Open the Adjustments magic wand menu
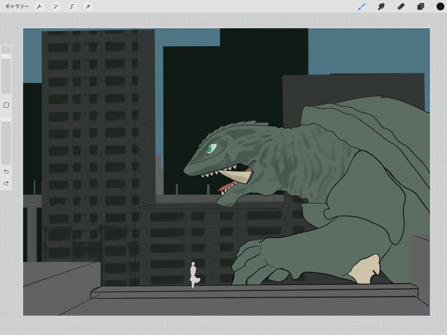The height and width of the screenshot is (335, 447). click(x=55, y=7)
